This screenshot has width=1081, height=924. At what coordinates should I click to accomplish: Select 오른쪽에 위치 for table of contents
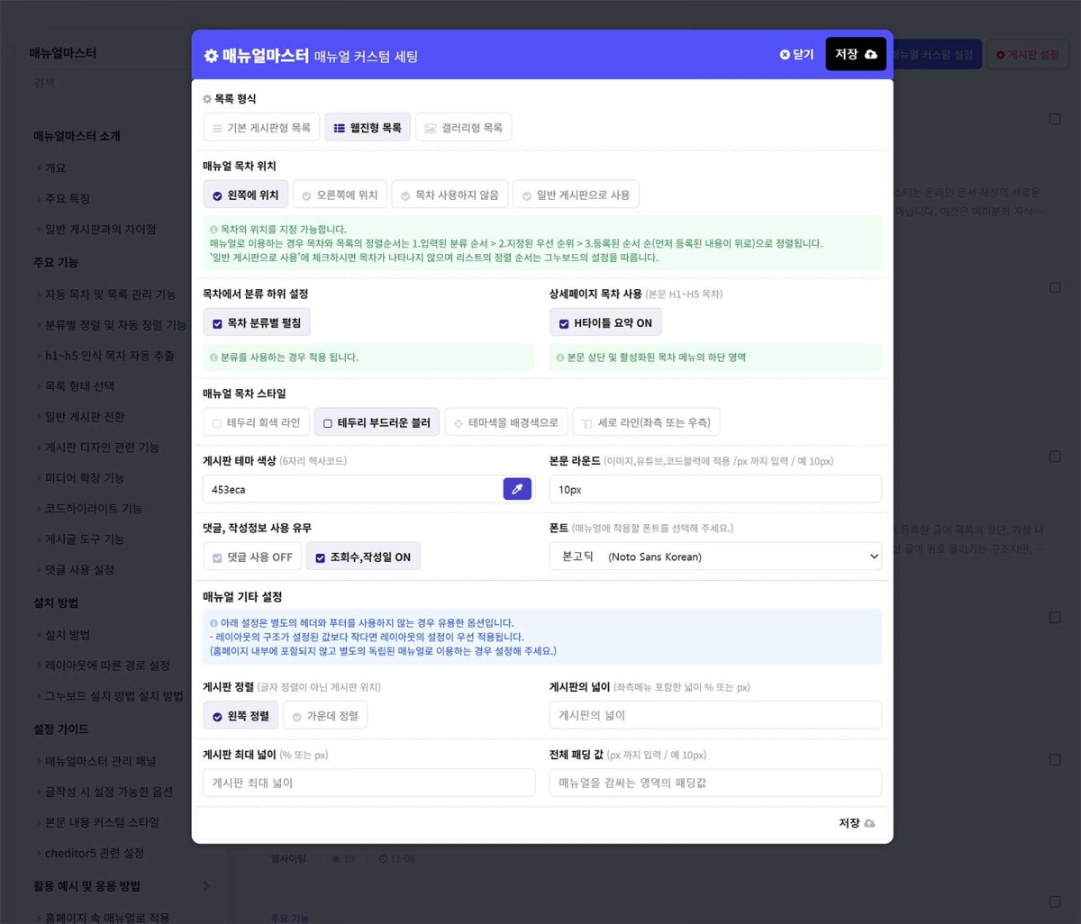tap(339, 195)
